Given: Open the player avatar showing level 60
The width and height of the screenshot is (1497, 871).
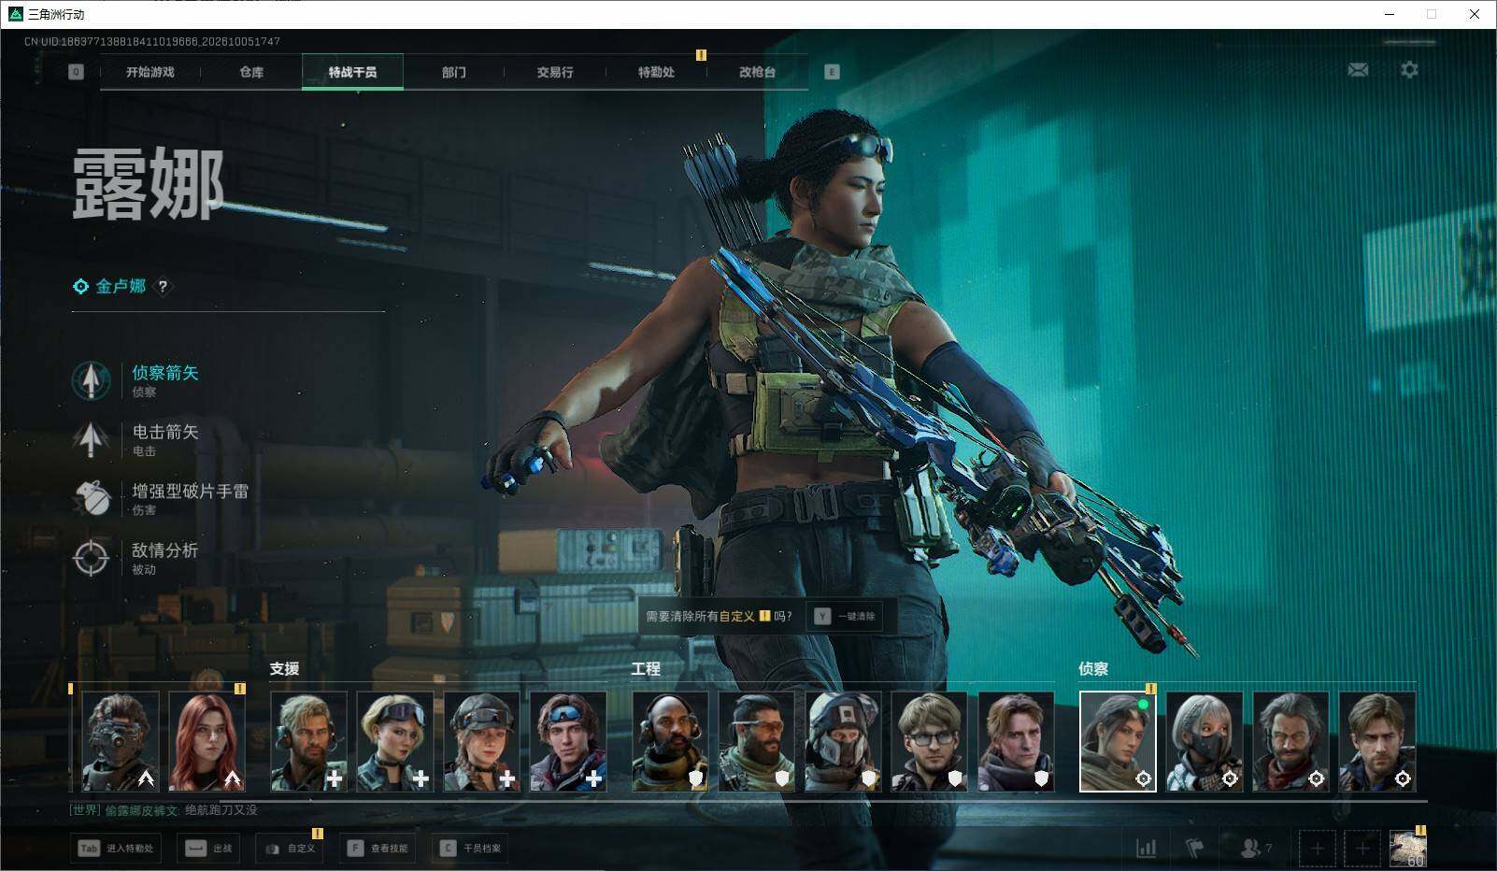Looking at the screenshot, I should [1408, 849].
